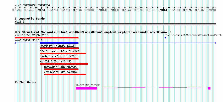This screenshot has height=102, width=223.
Task: Click the RefSeq Genes track title
Action: [25, 82]
